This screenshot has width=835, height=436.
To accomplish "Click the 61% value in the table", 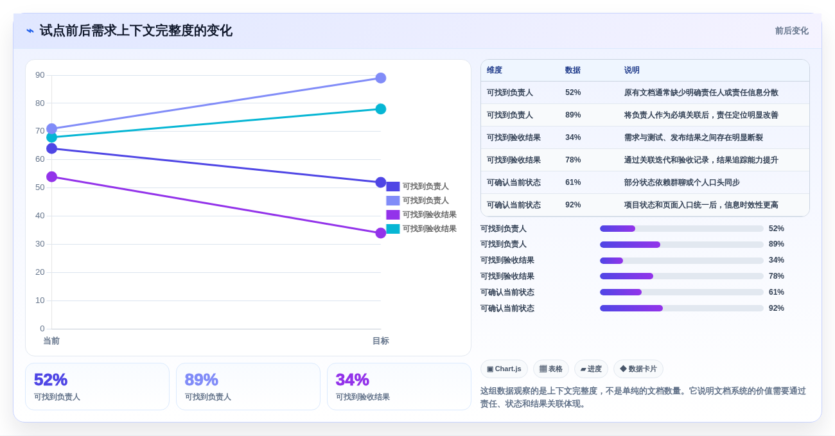I will pos(573,182).
